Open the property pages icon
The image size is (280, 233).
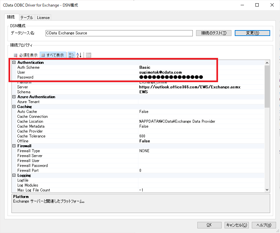89,55
